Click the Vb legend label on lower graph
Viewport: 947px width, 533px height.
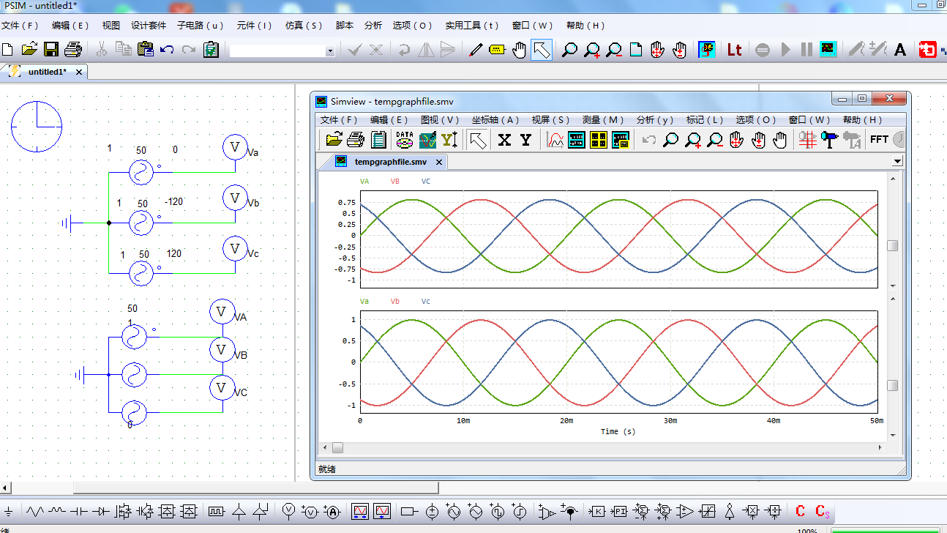[395, 301]
